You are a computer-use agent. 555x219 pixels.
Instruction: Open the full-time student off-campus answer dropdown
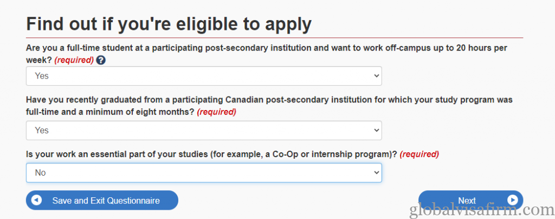click(204, 76)
